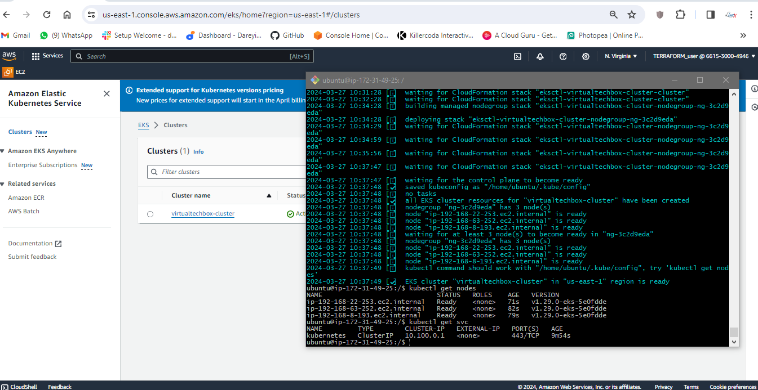Click the AWS help question mark icon
This screenshot has height=390, width=758.
tap(563, 56)
